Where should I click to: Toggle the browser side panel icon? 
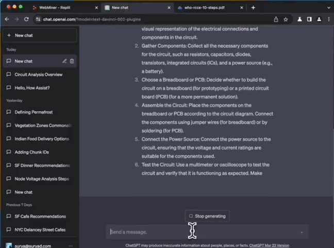(x=309, y=19)
